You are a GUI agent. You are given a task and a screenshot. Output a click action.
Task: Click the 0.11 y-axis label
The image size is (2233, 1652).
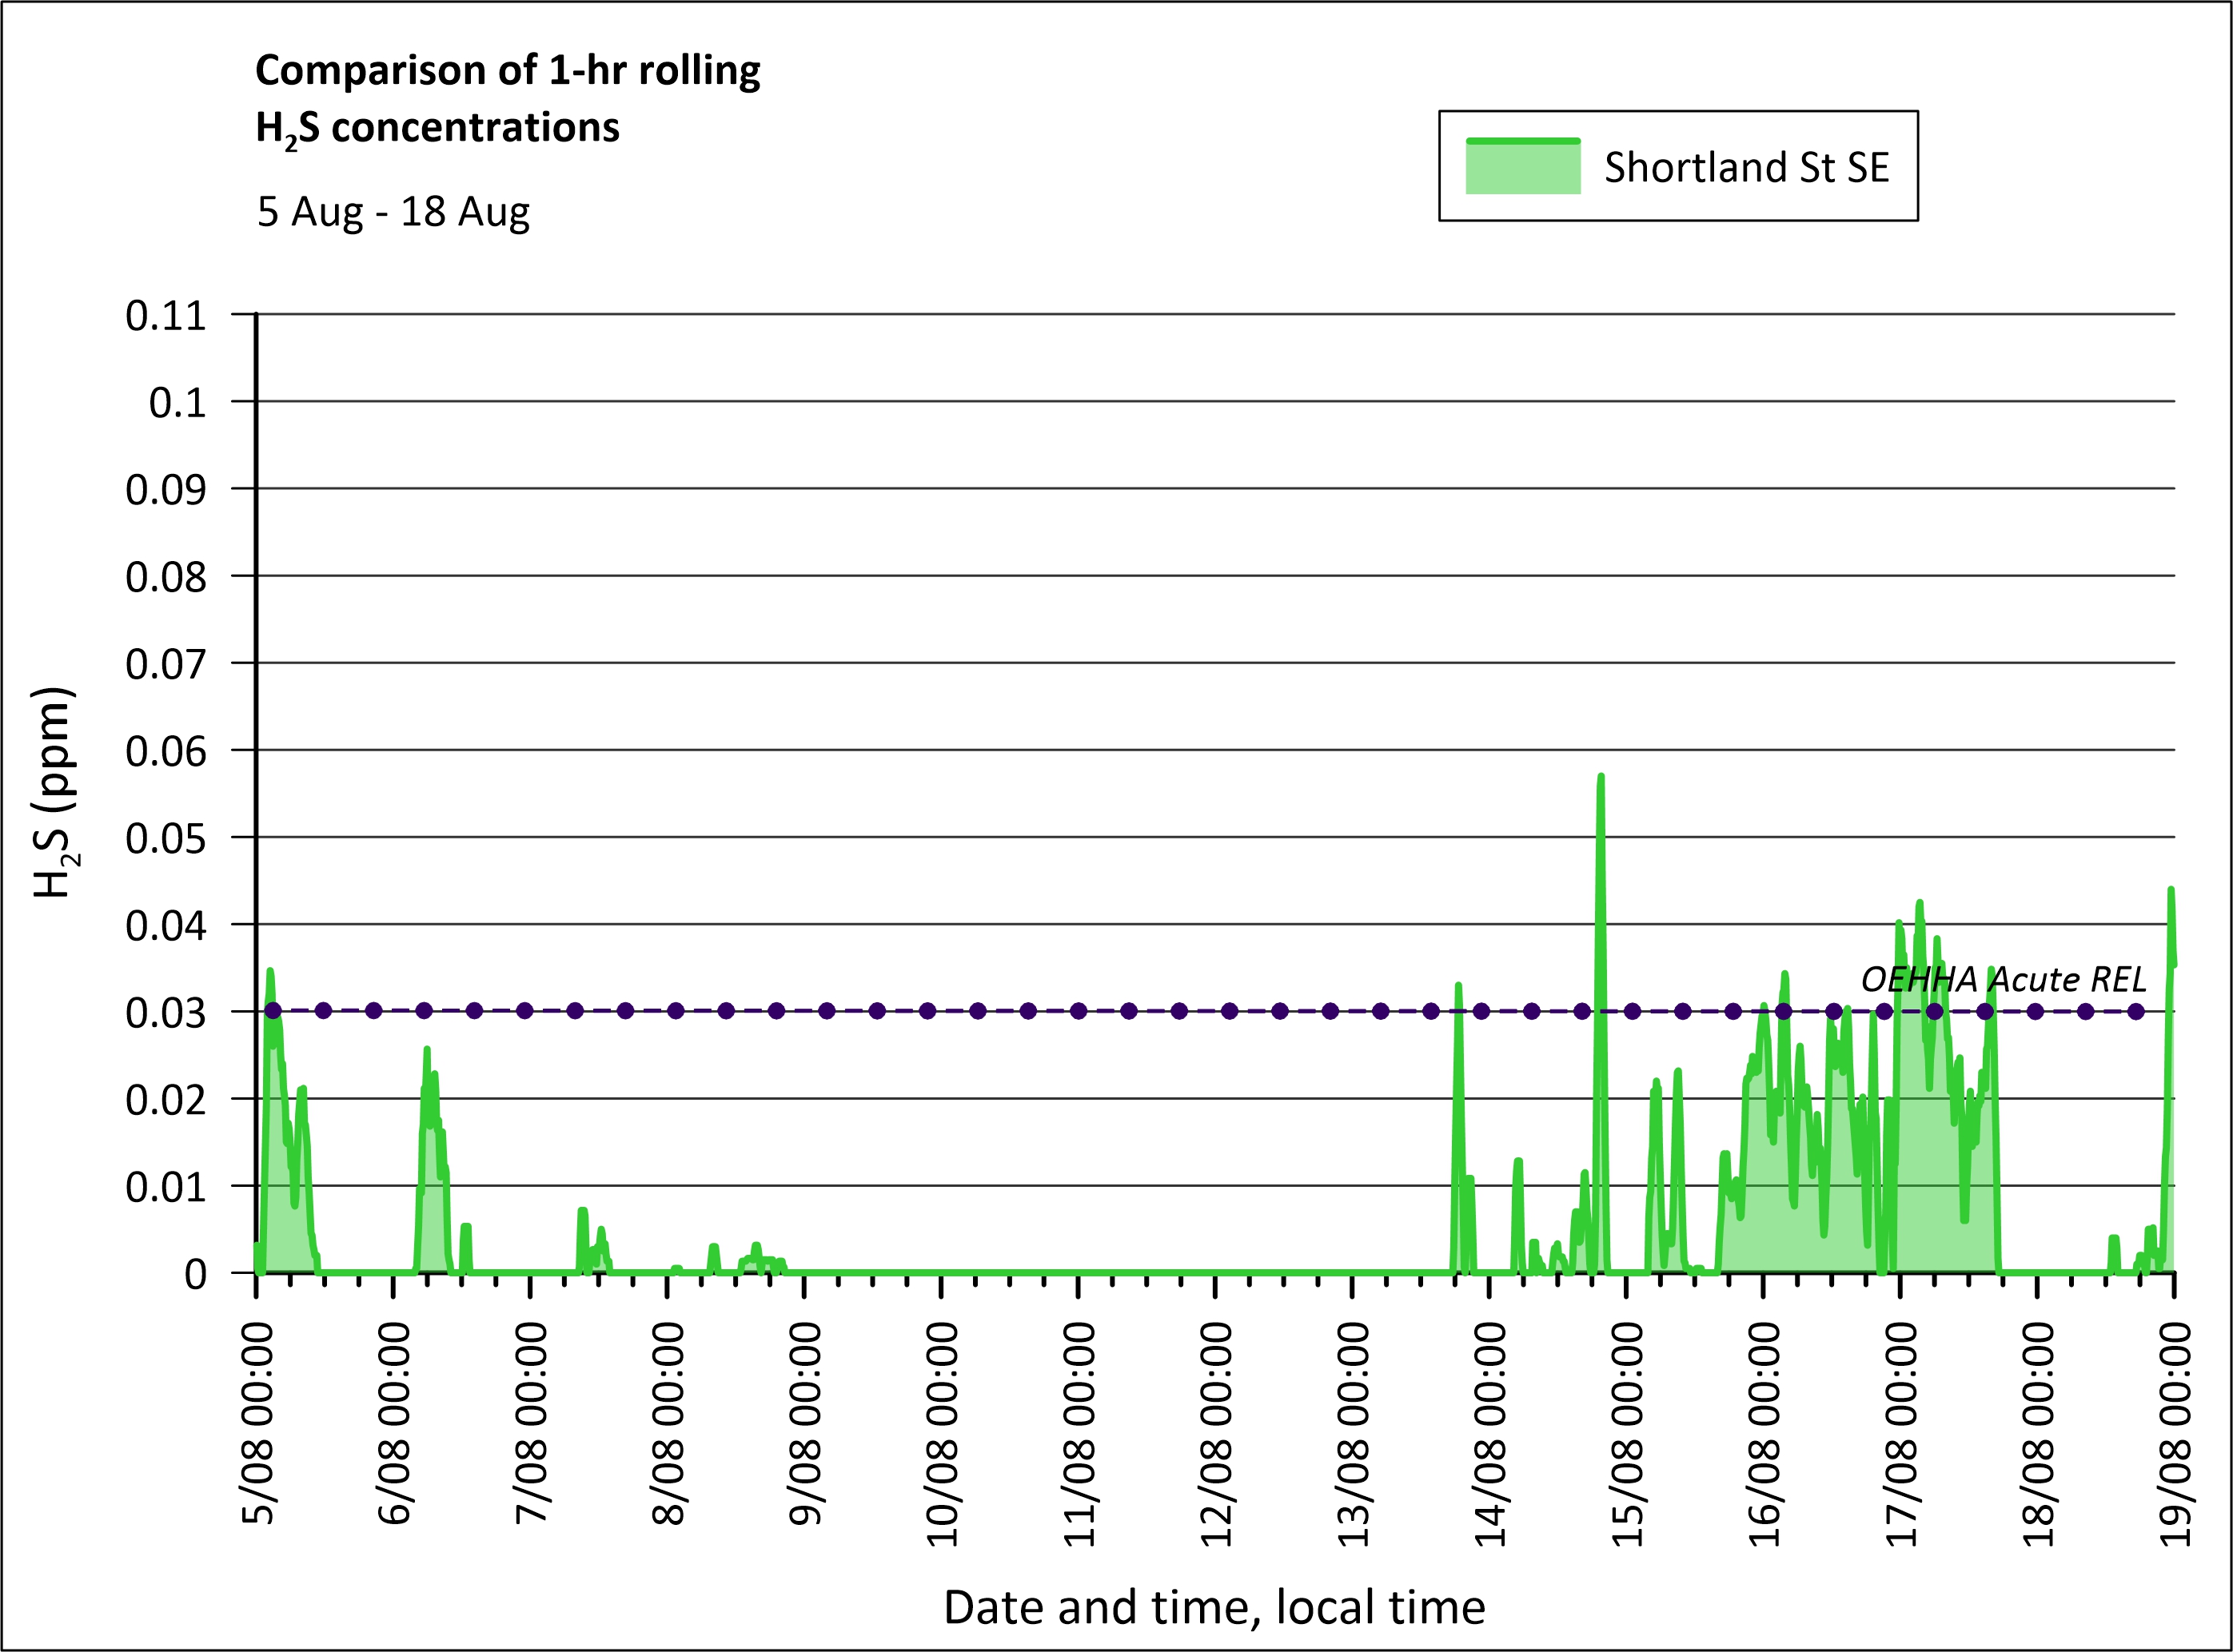click(165, 316)
